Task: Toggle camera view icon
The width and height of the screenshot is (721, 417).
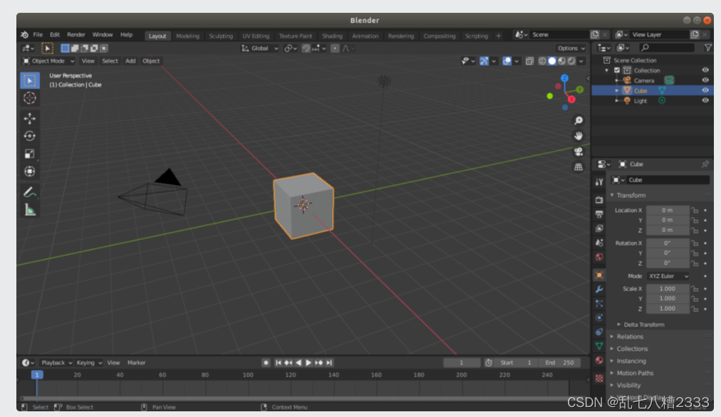Action: tap(579, 152)
